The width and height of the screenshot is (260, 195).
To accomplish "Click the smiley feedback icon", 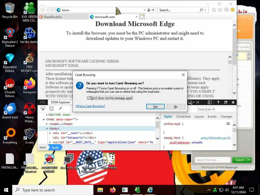I will 233,10.
